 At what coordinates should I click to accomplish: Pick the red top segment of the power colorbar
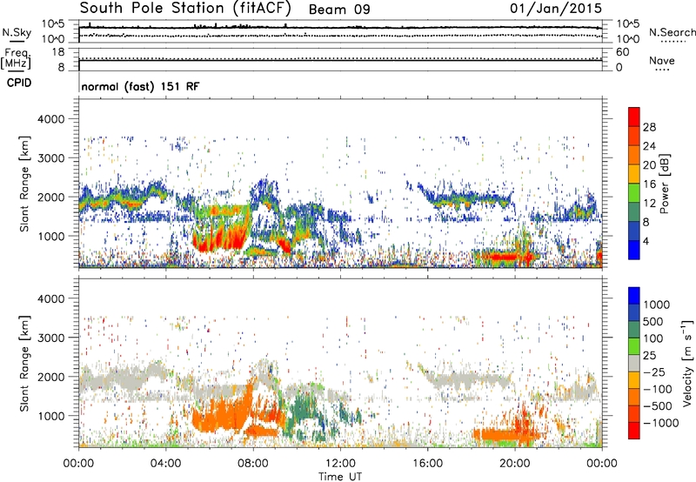[634, 117]
